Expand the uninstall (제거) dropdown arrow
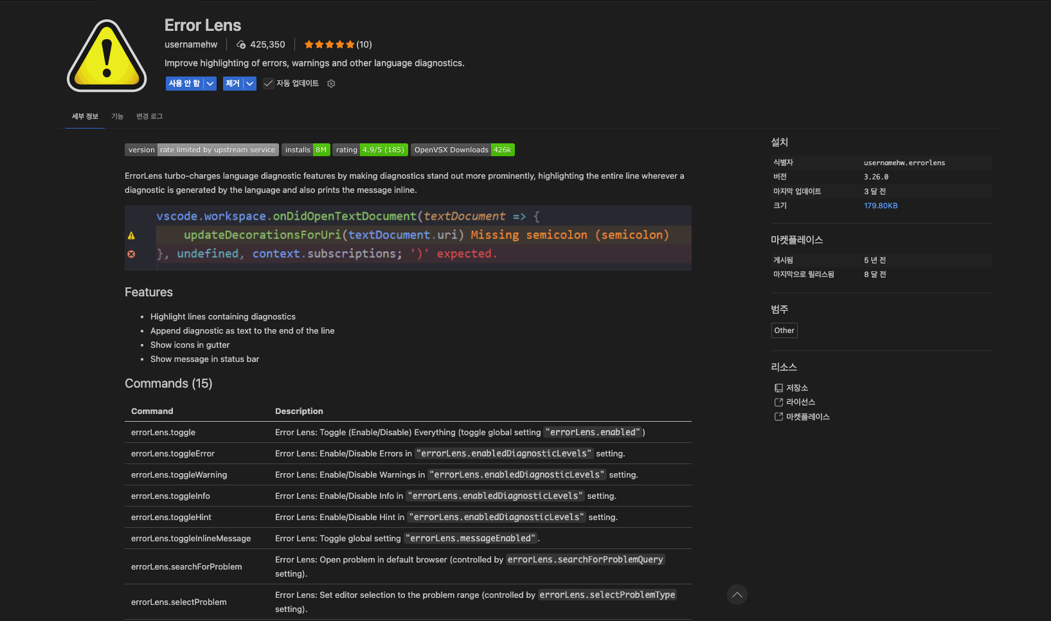This screenshot has height=621, width=1051. [249, 84]
